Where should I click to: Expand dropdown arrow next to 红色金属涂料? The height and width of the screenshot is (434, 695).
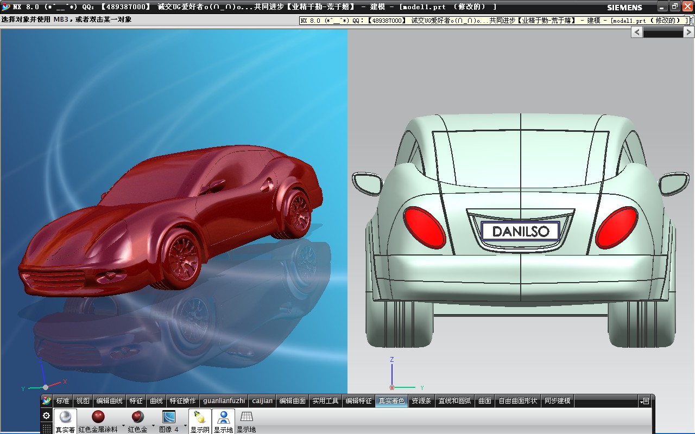click(x=123, y=425)
